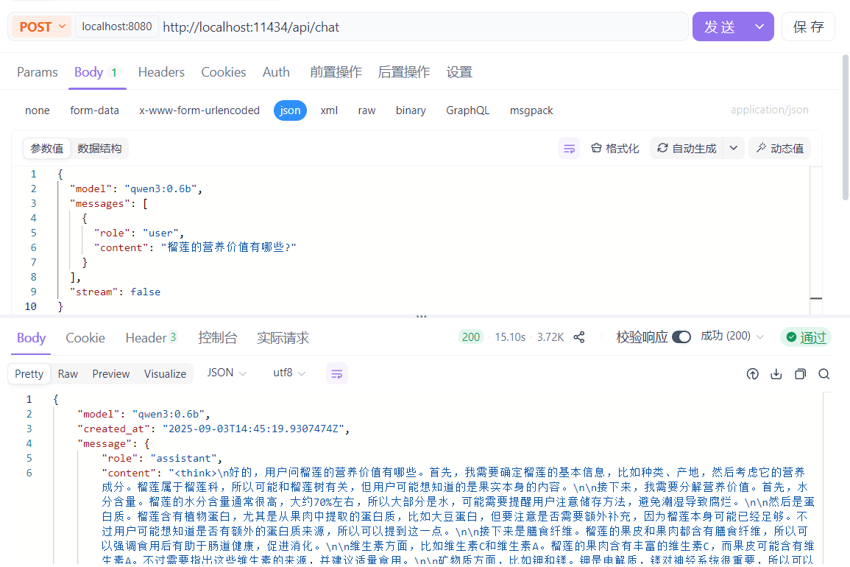Select the none body type
Viewport: 850px width, 567px height.
click(38, 110)
